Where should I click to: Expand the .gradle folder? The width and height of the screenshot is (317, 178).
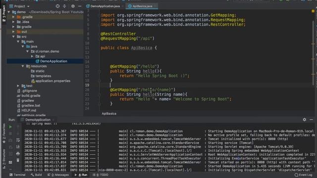click(x=13, y=17)
